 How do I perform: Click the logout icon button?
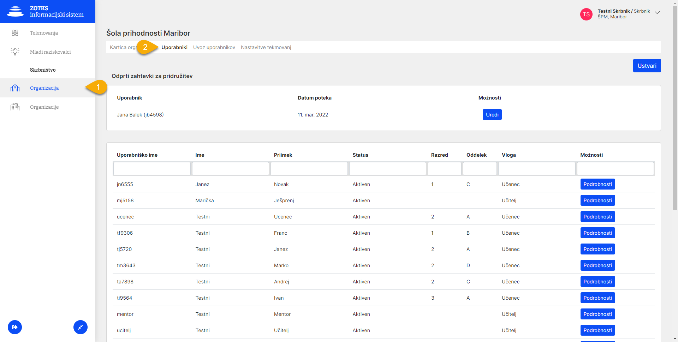pyautogui.click(x=15, y=327)
